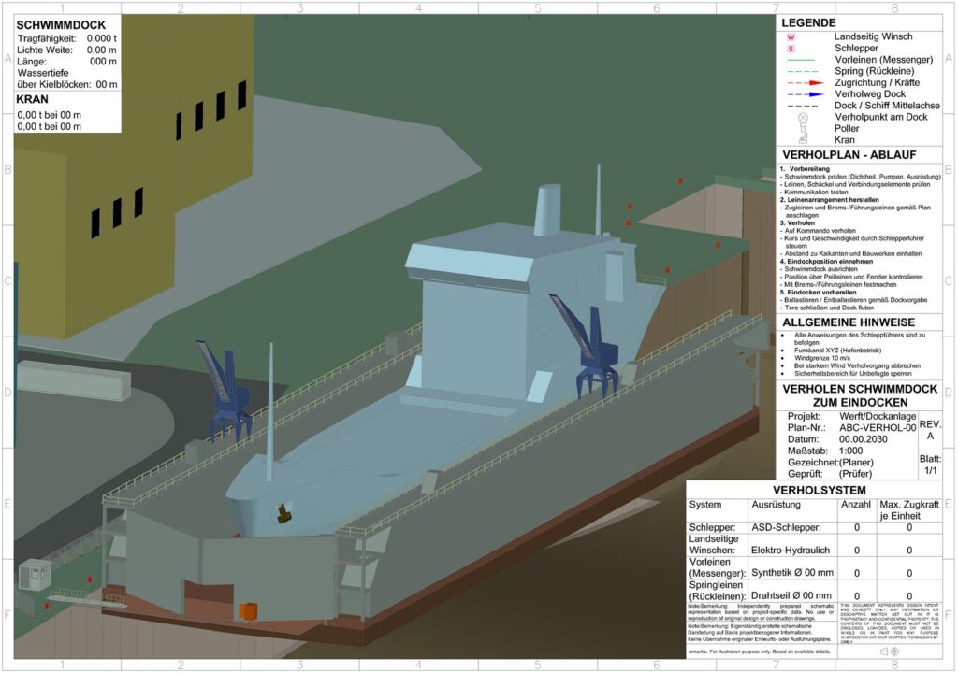The image size is (958, 673).
Task: Click the 'Windgrenze 10 m/s' note
Action: coord(822,359)
